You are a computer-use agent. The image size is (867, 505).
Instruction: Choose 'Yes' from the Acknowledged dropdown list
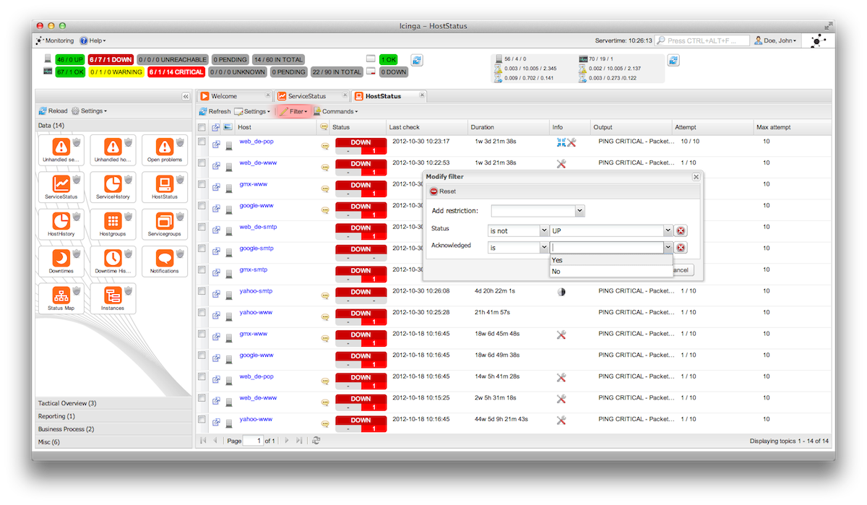coord(557,260)
